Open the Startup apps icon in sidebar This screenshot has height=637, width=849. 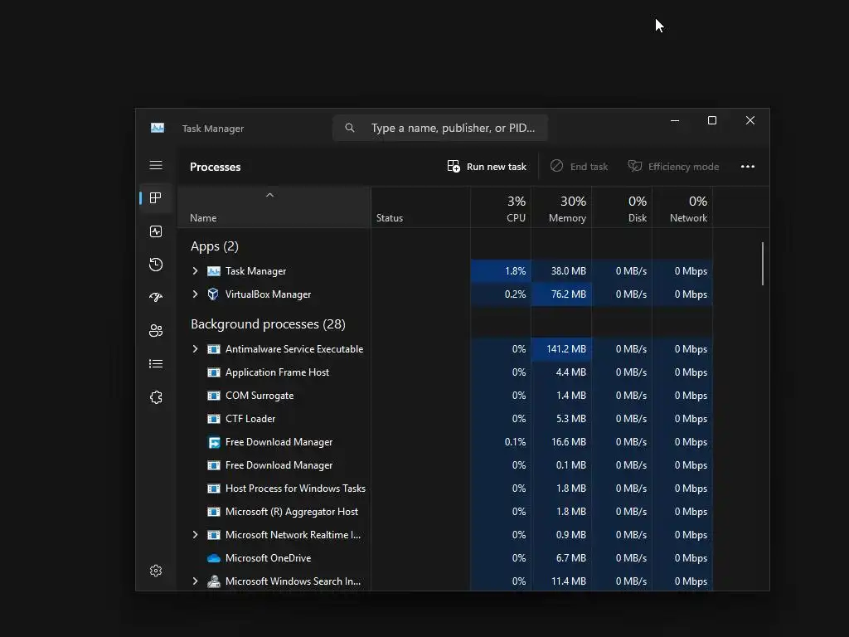[x=156, y=298]
